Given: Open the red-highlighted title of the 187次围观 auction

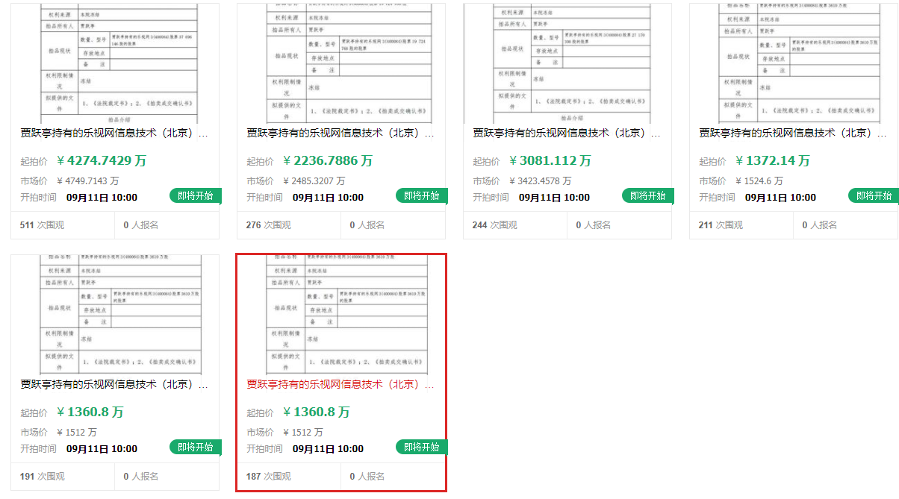Looking at the screenshot, I should click(x=341, y=385).
